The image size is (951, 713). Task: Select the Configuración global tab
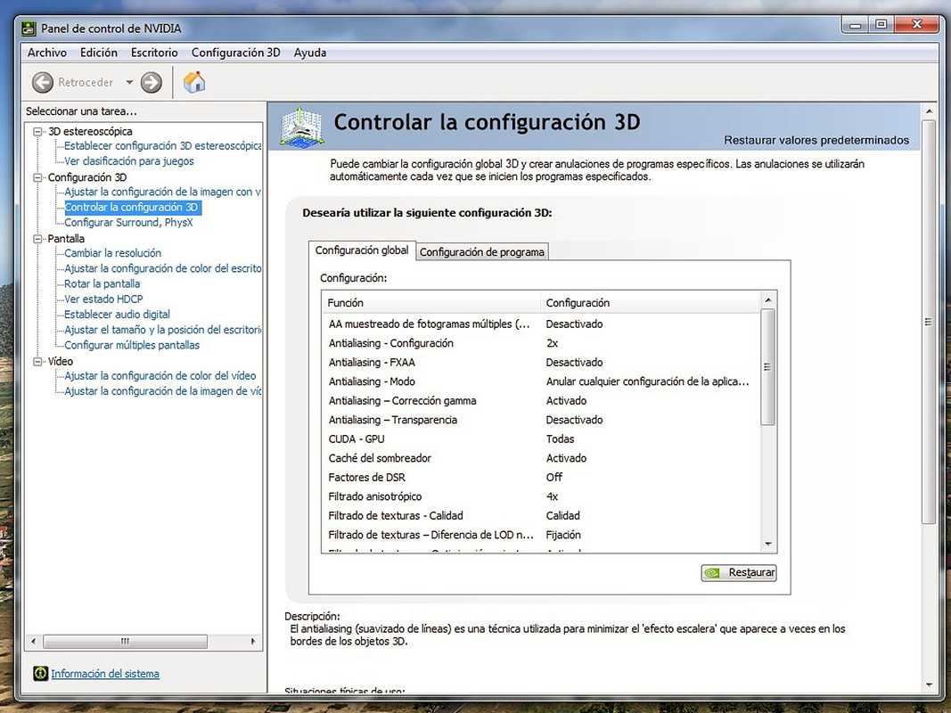(x=362, y=250)
